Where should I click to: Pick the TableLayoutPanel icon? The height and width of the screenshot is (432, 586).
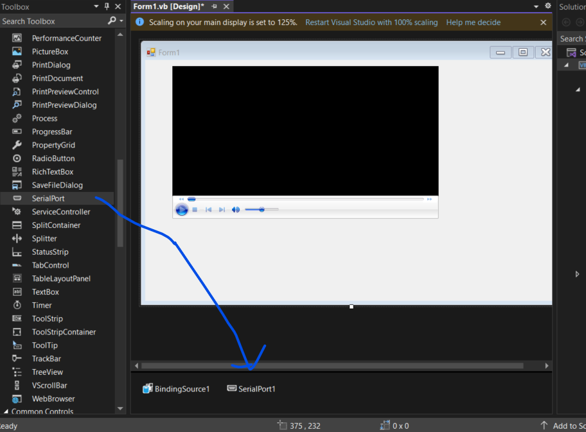coord(17,278)
